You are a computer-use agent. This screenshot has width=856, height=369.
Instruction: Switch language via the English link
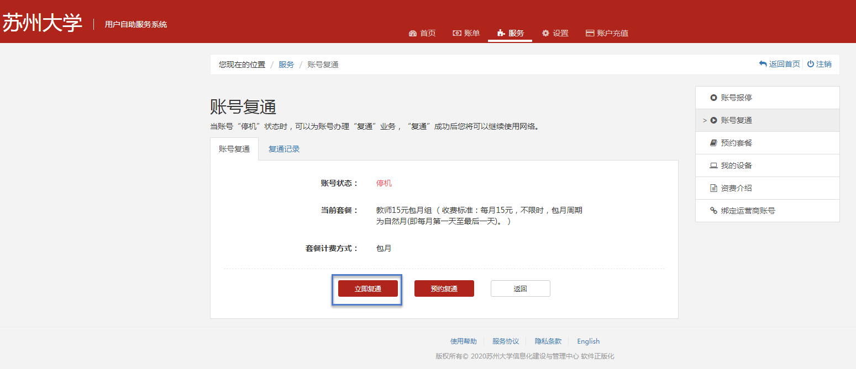tap(588, 341)
